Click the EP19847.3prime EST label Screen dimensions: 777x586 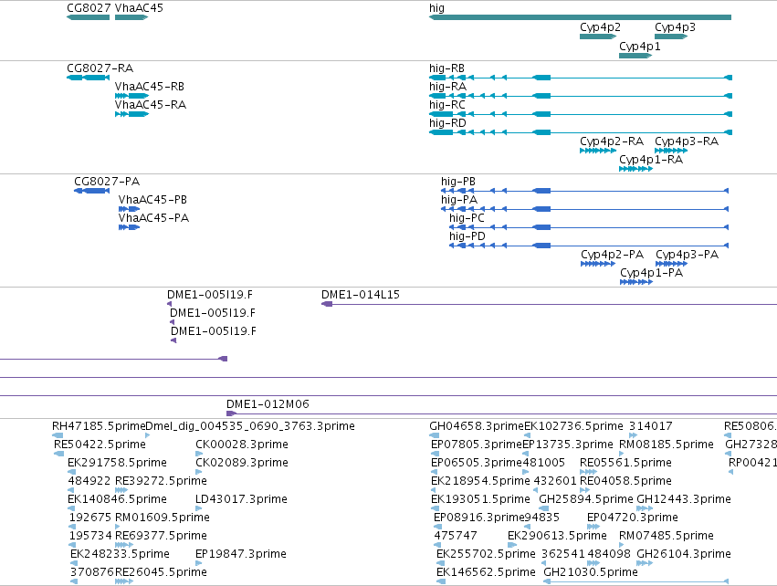click(241, 554)
